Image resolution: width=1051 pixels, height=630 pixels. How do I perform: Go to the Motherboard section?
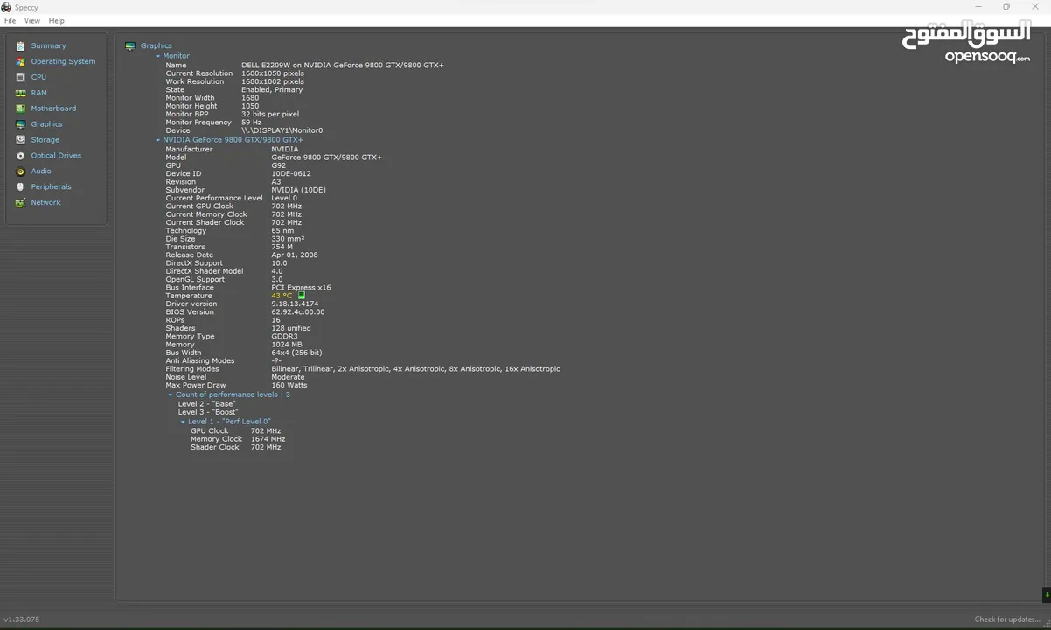tap(53, 108)
